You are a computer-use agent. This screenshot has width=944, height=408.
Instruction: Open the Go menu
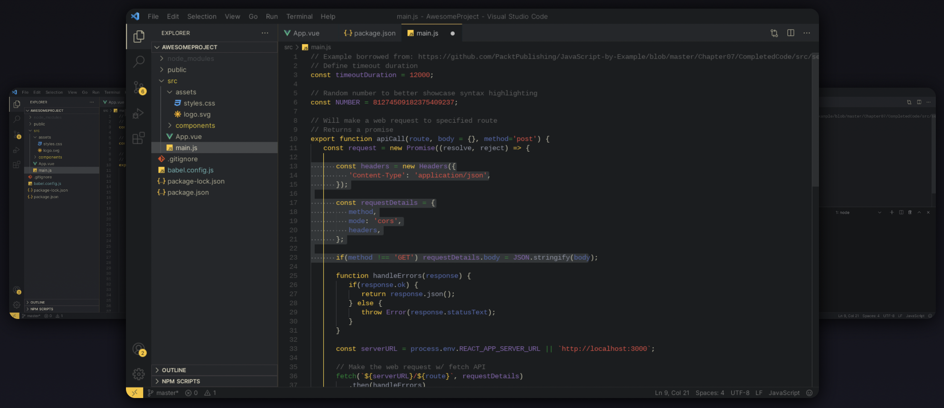pos(253,16)
